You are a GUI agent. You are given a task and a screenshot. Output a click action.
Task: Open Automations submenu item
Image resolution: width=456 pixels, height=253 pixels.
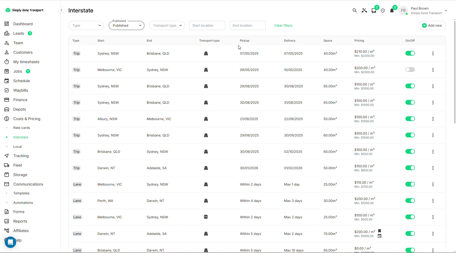(23, 203)
